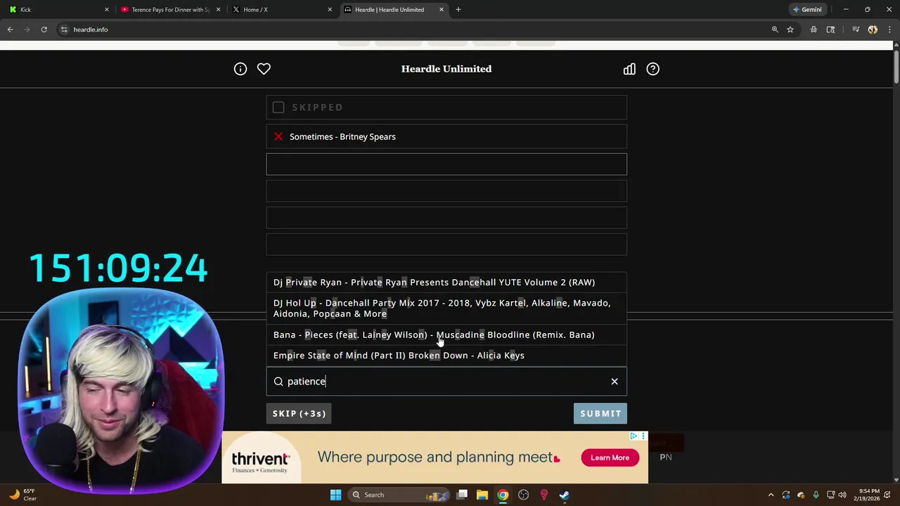
Task: Submit the guess with the SUBMIT button
Action: 600,413
